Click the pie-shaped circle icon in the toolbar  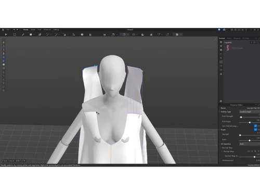[x=142, y=34]
